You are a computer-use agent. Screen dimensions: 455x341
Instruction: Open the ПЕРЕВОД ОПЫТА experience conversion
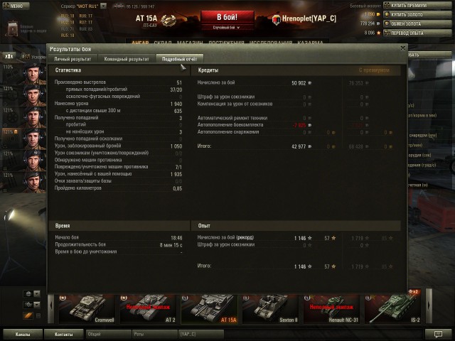tap(417, 33)
